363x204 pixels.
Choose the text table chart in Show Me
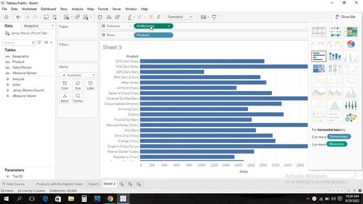(x=319, y=32)
